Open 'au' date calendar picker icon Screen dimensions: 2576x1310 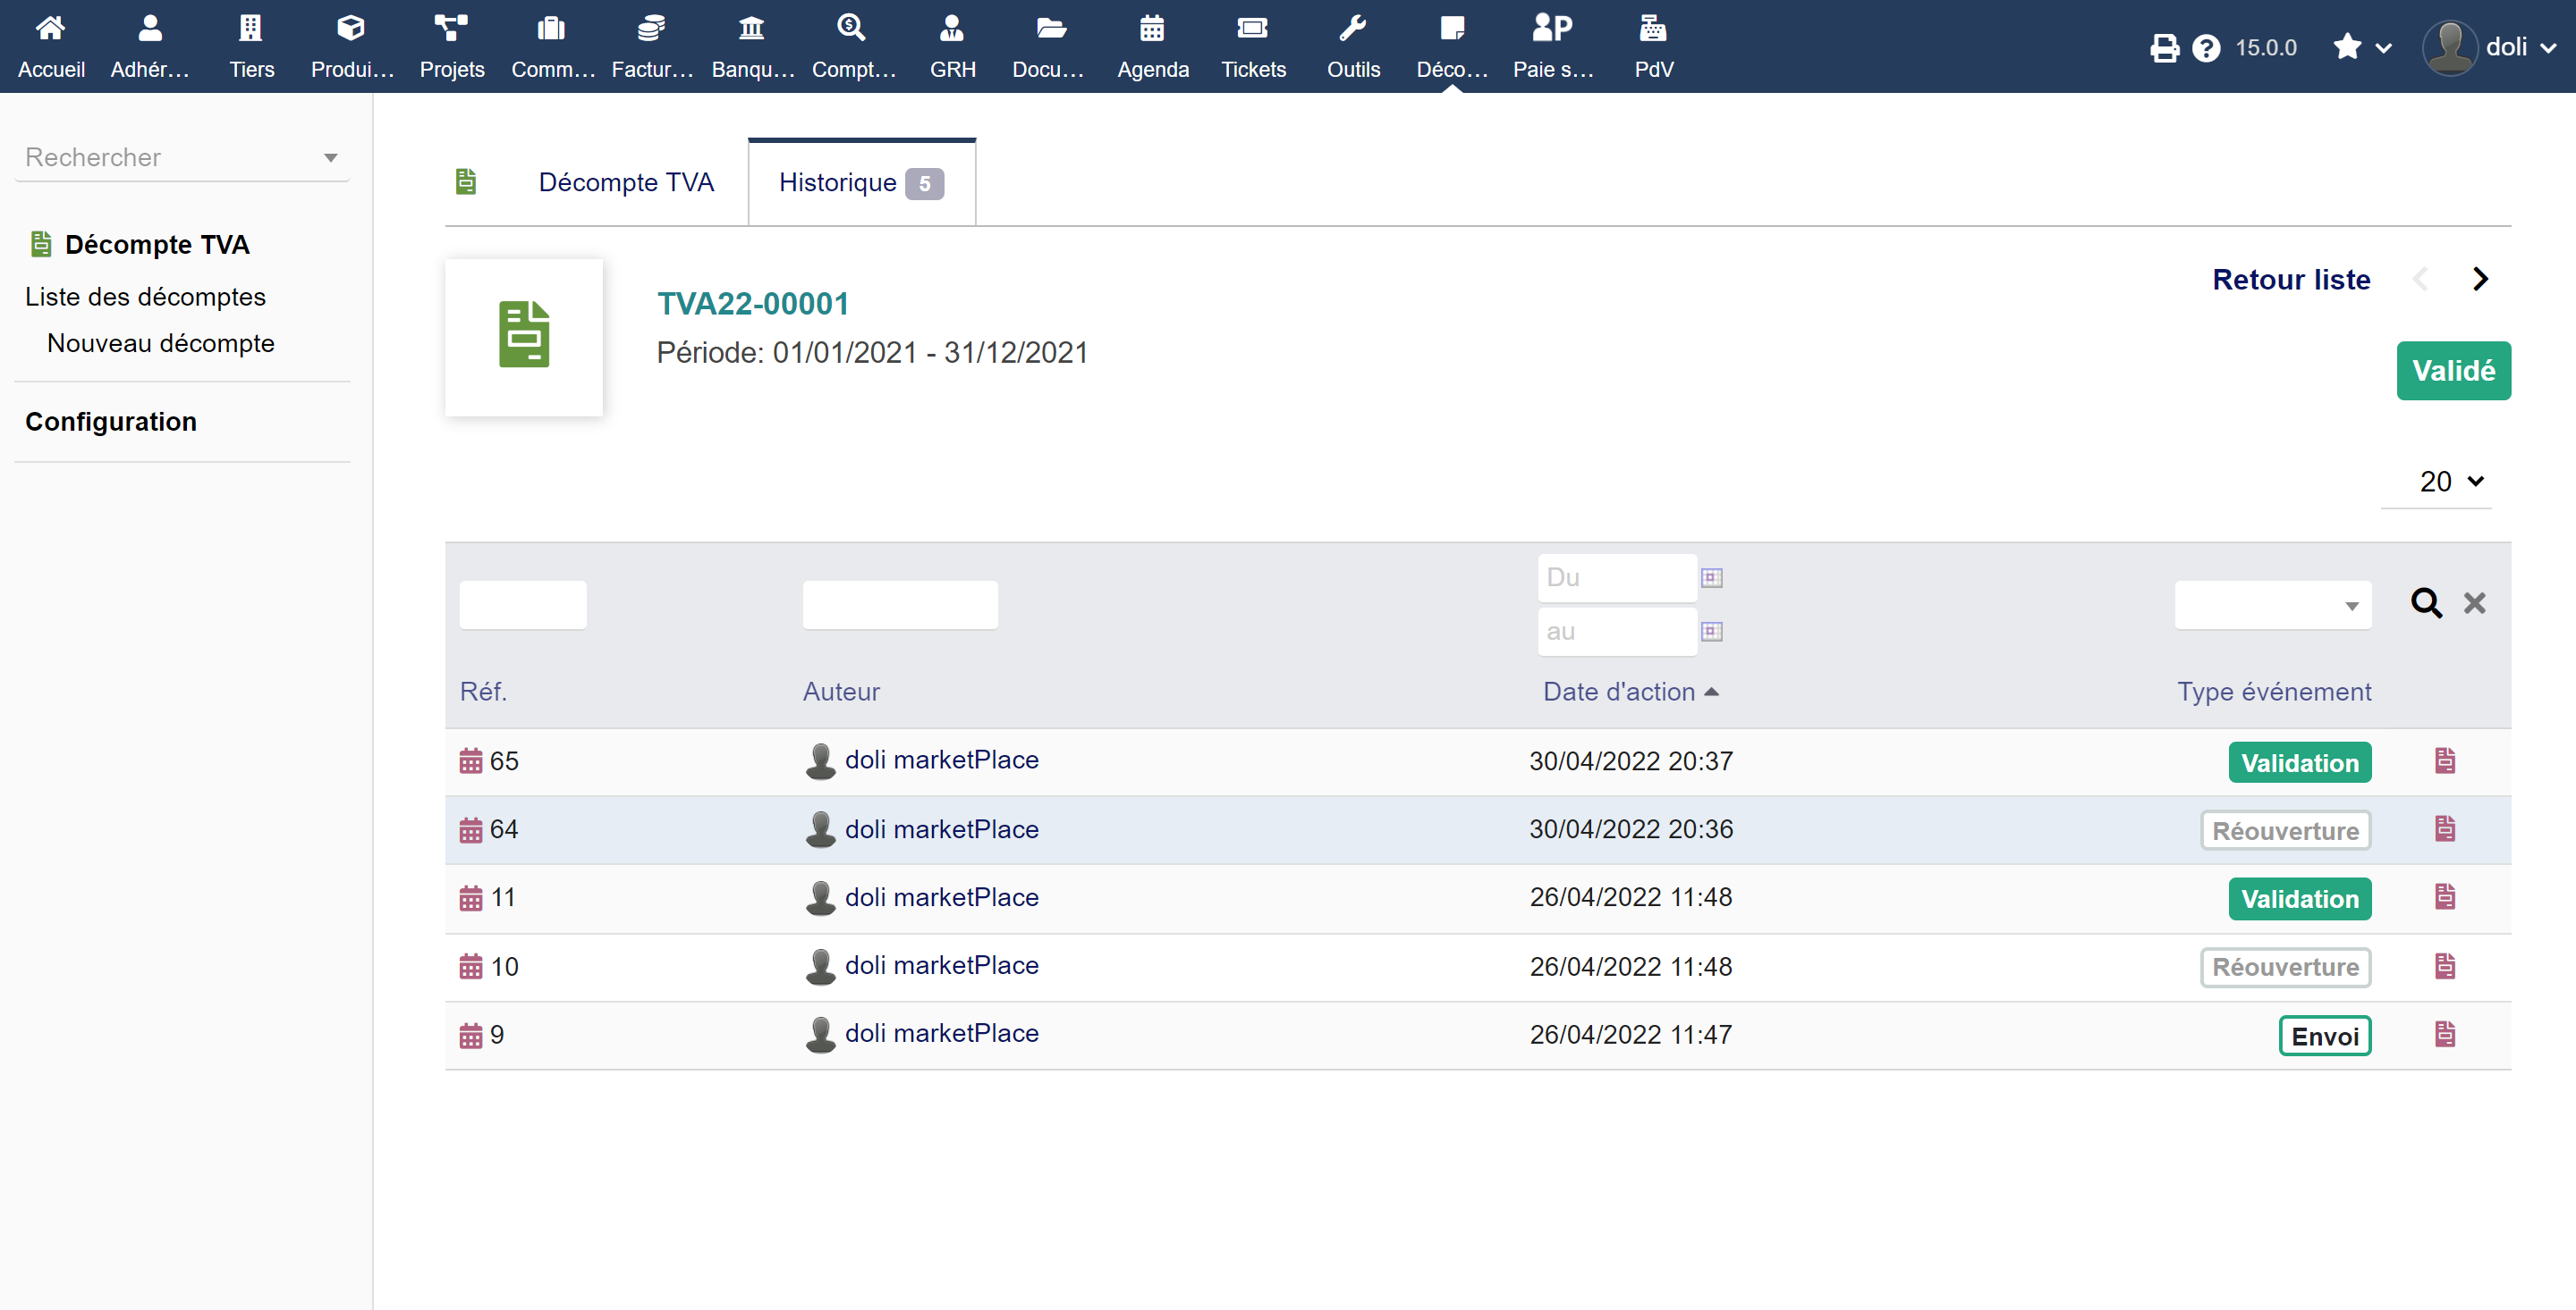1711,632
